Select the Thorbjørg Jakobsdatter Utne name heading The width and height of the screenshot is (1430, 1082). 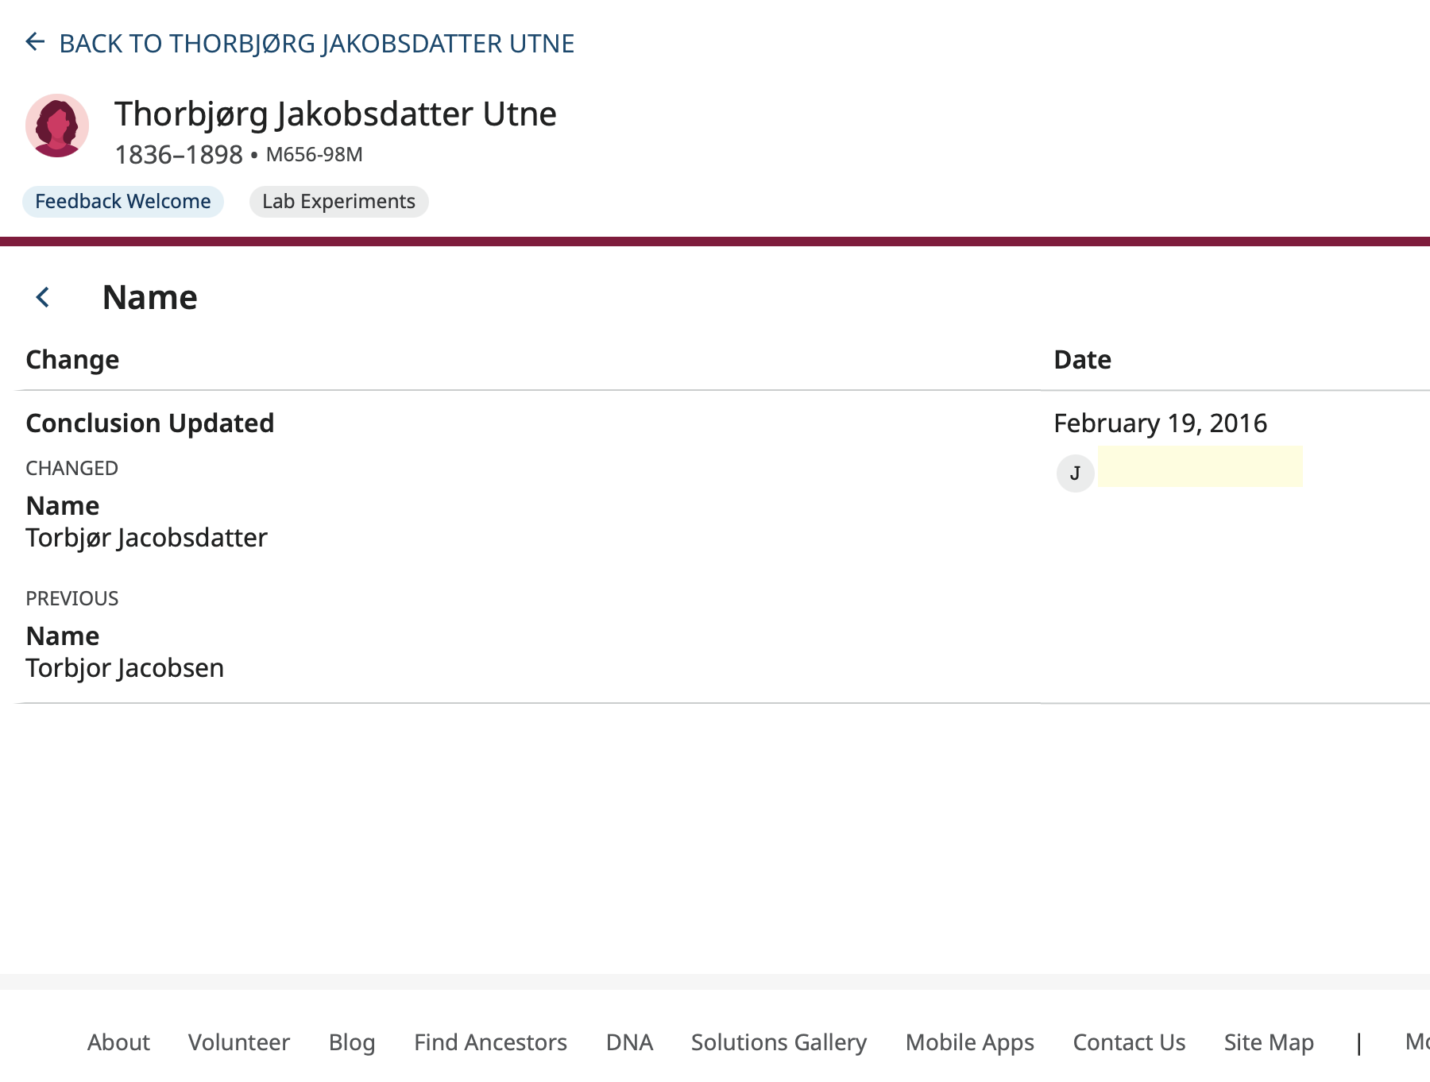(x=335, y=114)
